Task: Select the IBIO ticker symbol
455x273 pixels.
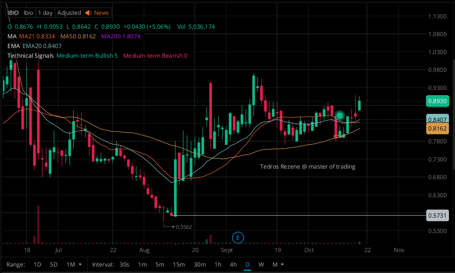Action: click(x=13, y=13)
